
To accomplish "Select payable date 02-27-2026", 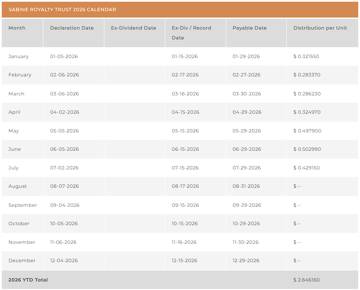I will (247, 75).
